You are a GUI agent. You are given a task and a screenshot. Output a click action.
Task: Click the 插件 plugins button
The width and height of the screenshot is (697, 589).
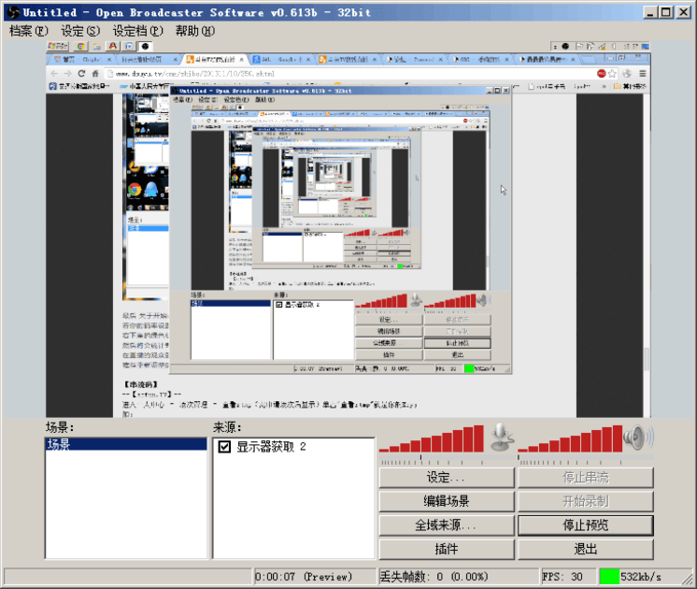446,549
